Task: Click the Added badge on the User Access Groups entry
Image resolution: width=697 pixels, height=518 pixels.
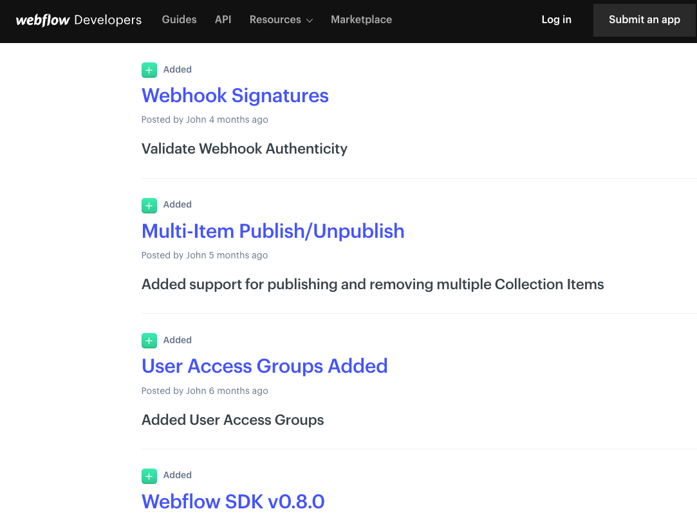Action: (177, 340)
